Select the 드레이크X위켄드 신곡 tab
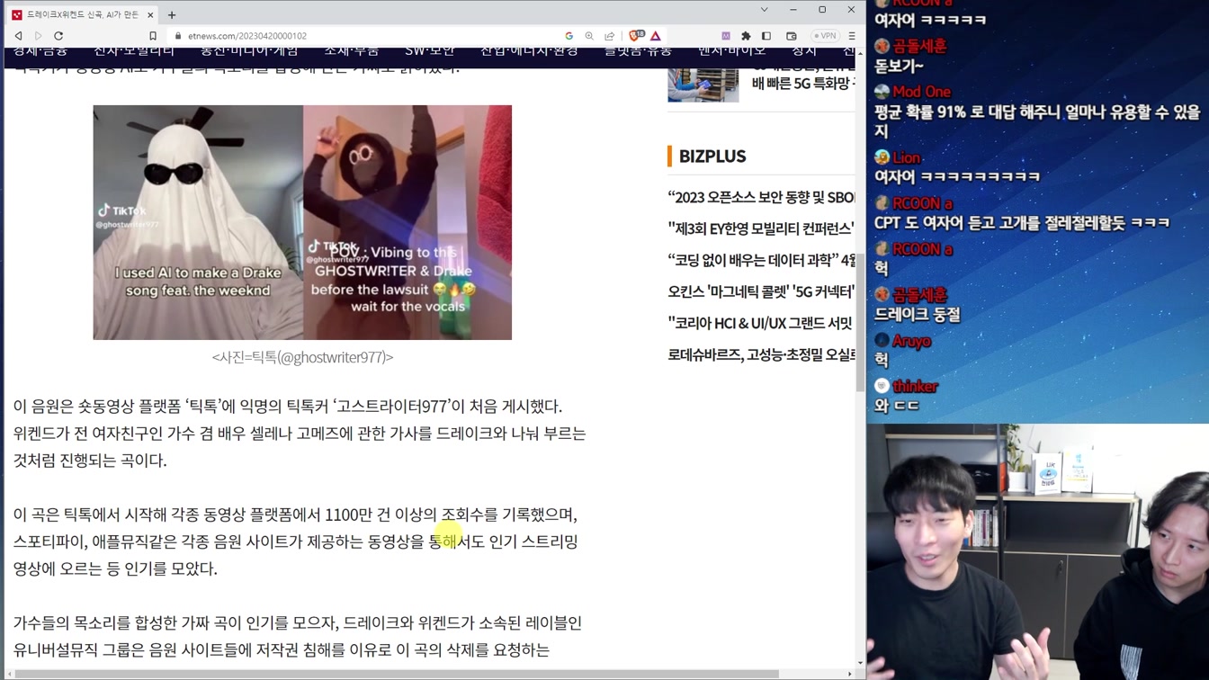1209x680 pixels. tap(82, 14)
